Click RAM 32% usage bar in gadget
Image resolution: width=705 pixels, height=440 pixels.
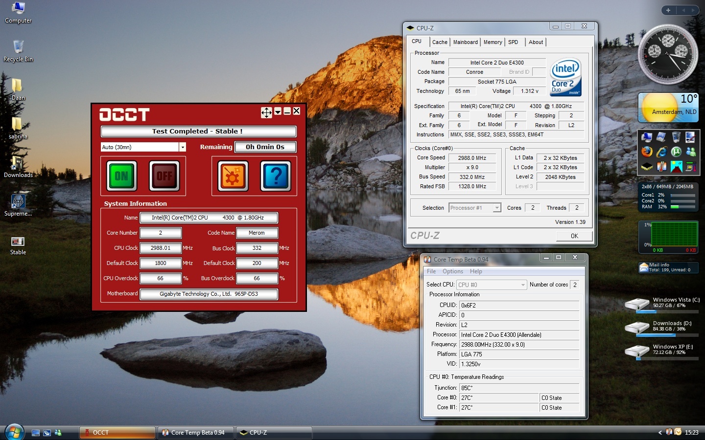click(x=683, y=207)
